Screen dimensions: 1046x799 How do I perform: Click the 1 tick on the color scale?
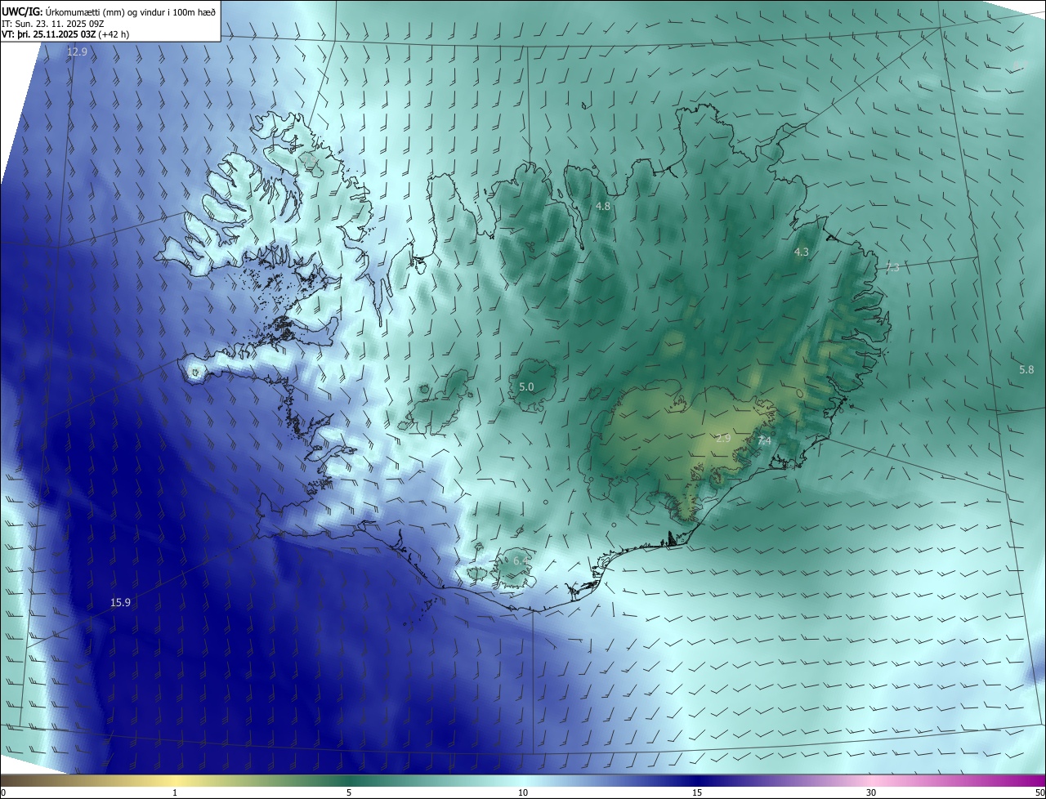coord(175,792)
